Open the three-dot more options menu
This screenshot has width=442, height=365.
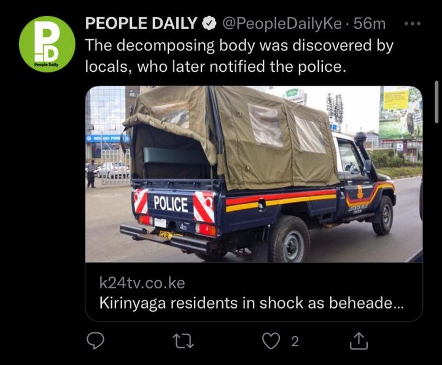tap(413, 24)
